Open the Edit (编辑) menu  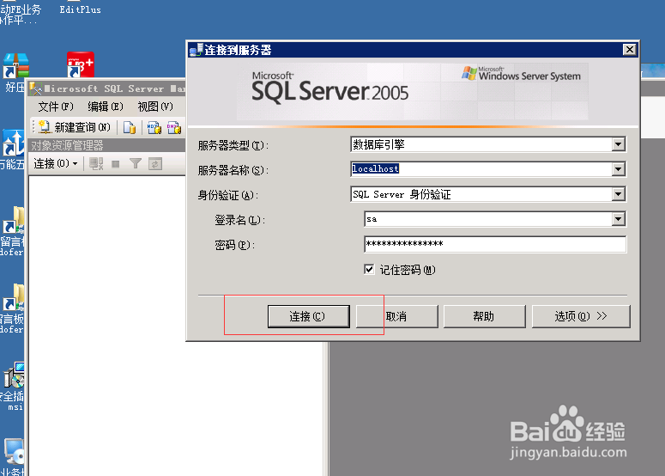coord(106,107)
